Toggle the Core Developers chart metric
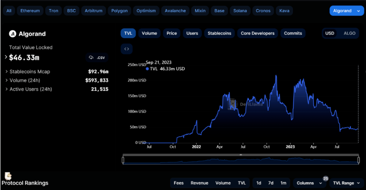This screenshot has height=190, width=366. [258, 33]
